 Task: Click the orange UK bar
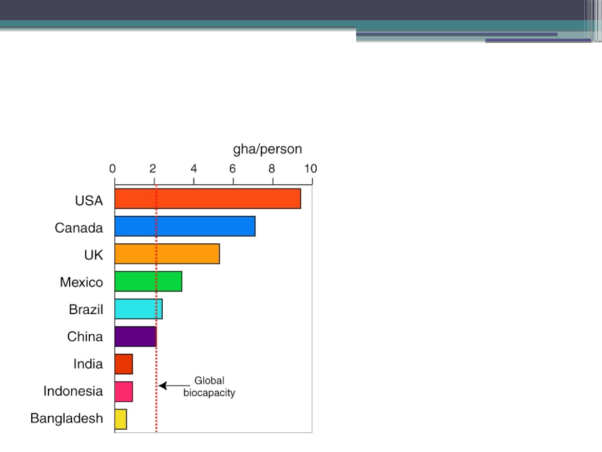point(167,253)
